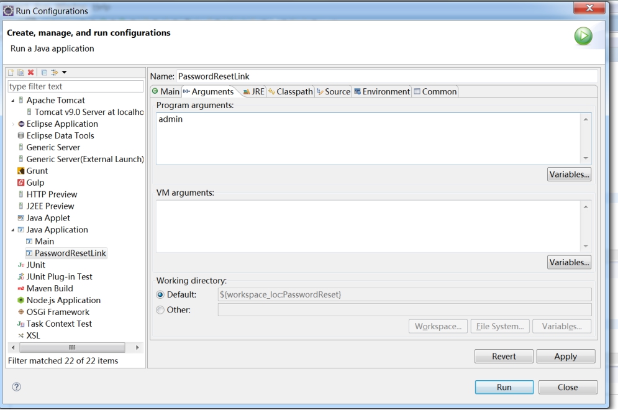The height and width of the screenshot is (410, 618).
Task: Switch to the Arguments tab
Action: pyautogui.click(x=209, y=91)
